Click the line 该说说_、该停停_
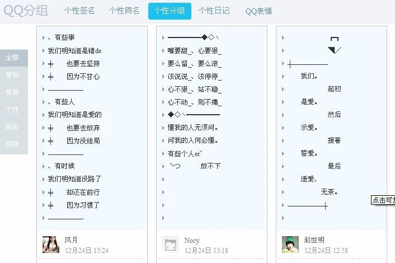 point(195,76)
